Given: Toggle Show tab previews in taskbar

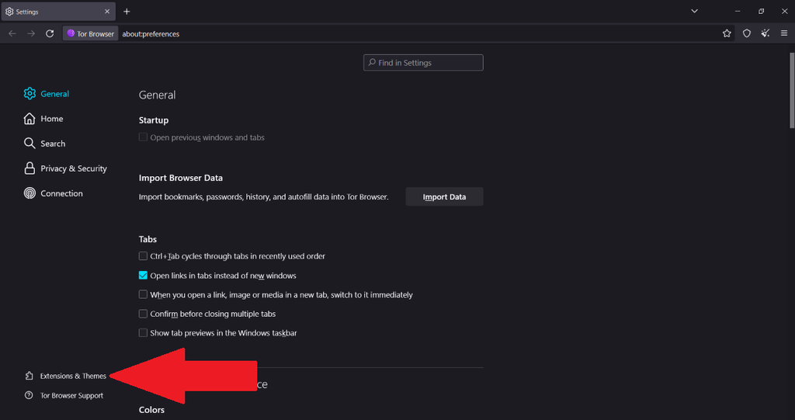Looking at the screenshot, I should tap(143, 333).
